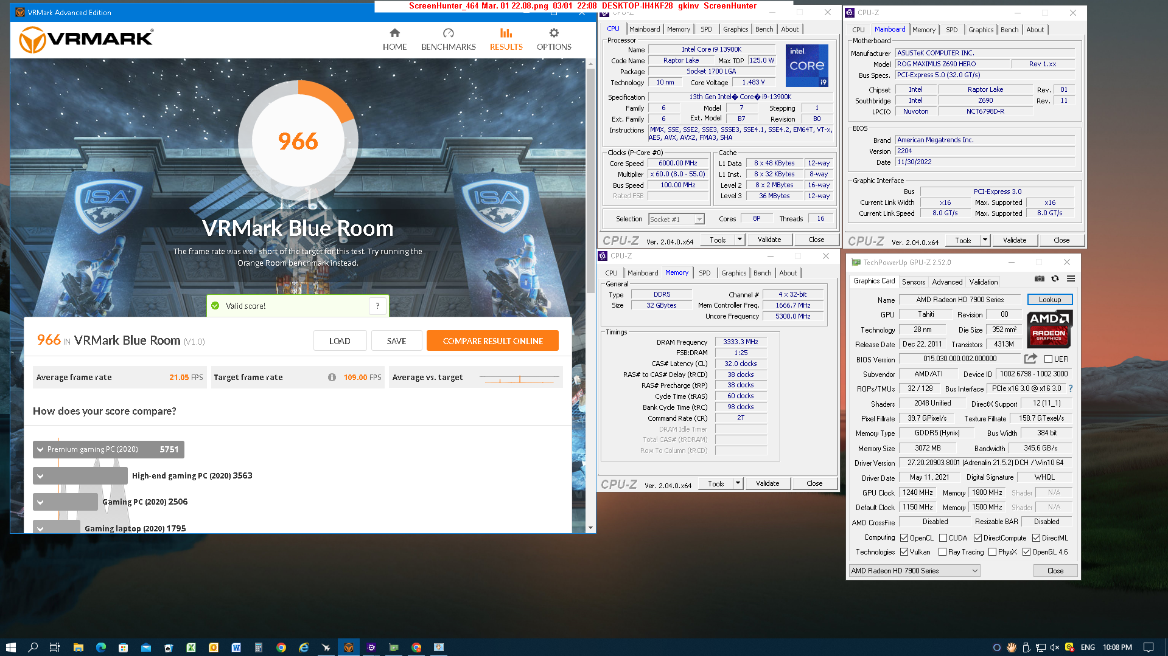Click muted volume icon in system tray

tap(1055, 647)
